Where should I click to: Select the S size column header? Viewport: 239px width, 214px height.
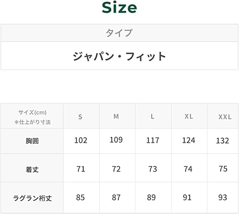pos(80,117)
